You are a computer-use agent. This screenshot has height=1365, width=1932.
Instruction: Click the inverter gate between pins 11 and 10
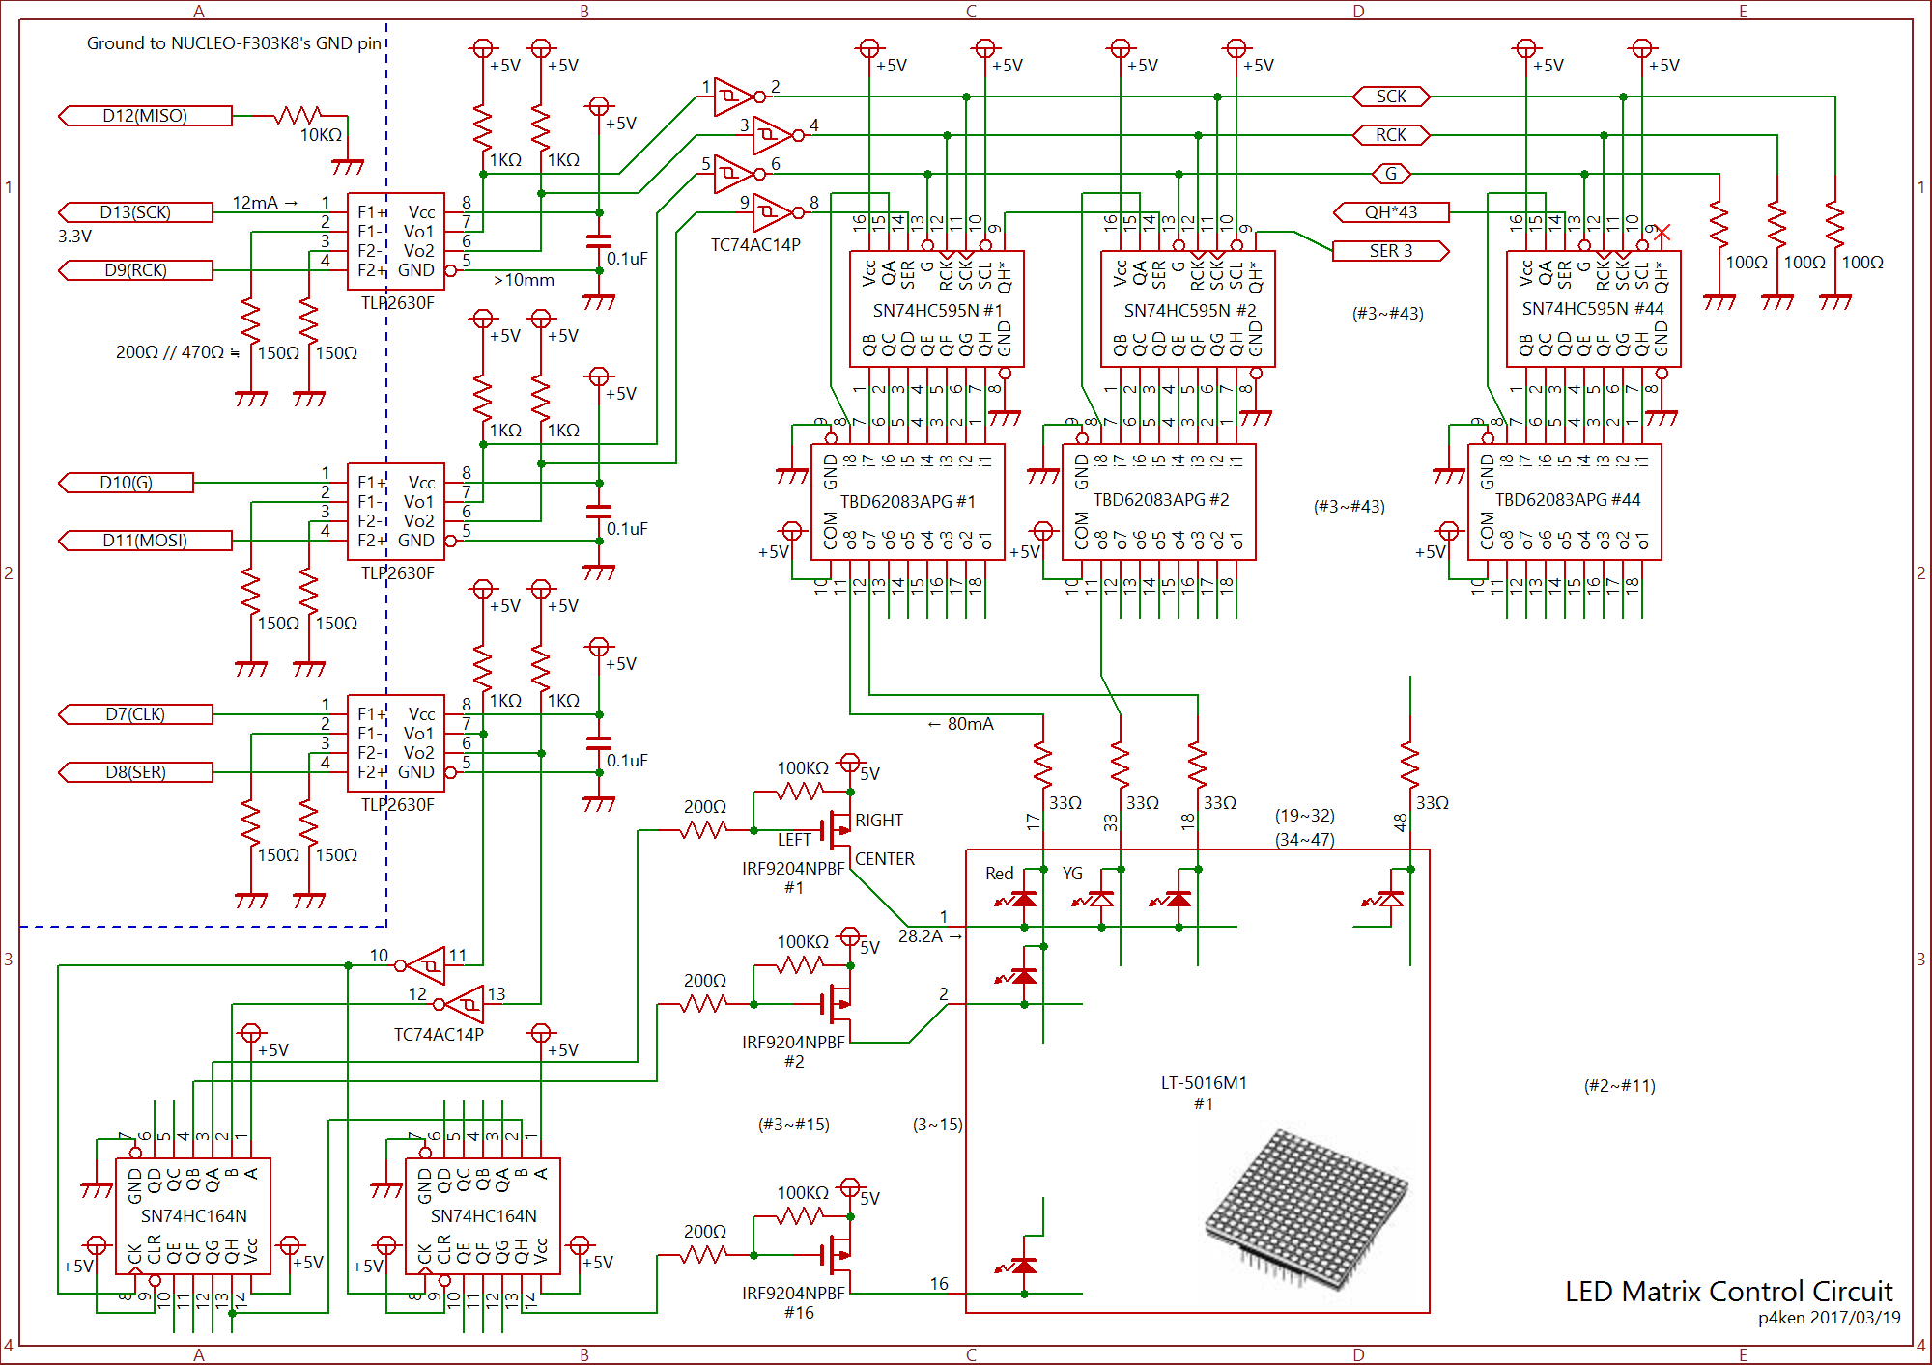tap(420, 965)
